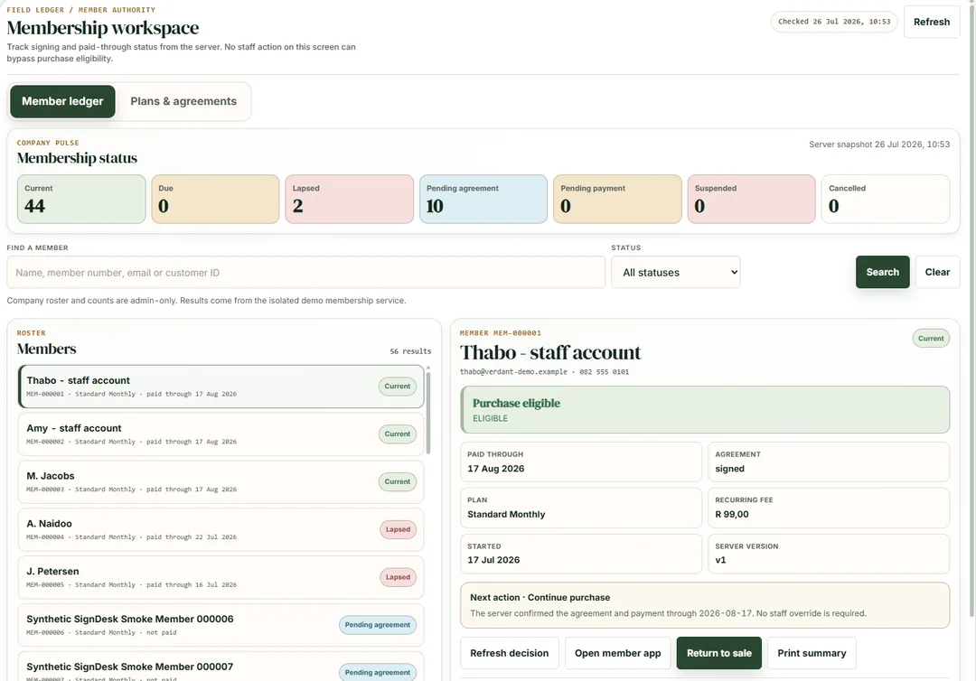Image resolution: width=976 pixels, height=681 pixels.
Task: Select Synthetic SignDesk Smoke Member 000006
Action: (x=221, y=625)
